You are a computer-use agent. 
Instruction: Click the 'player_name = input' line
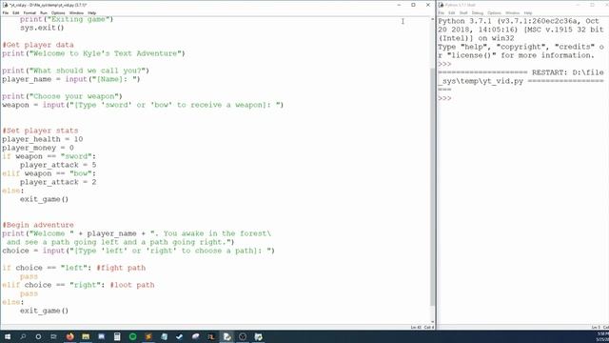pyautogui.click(x=71, y=79)
